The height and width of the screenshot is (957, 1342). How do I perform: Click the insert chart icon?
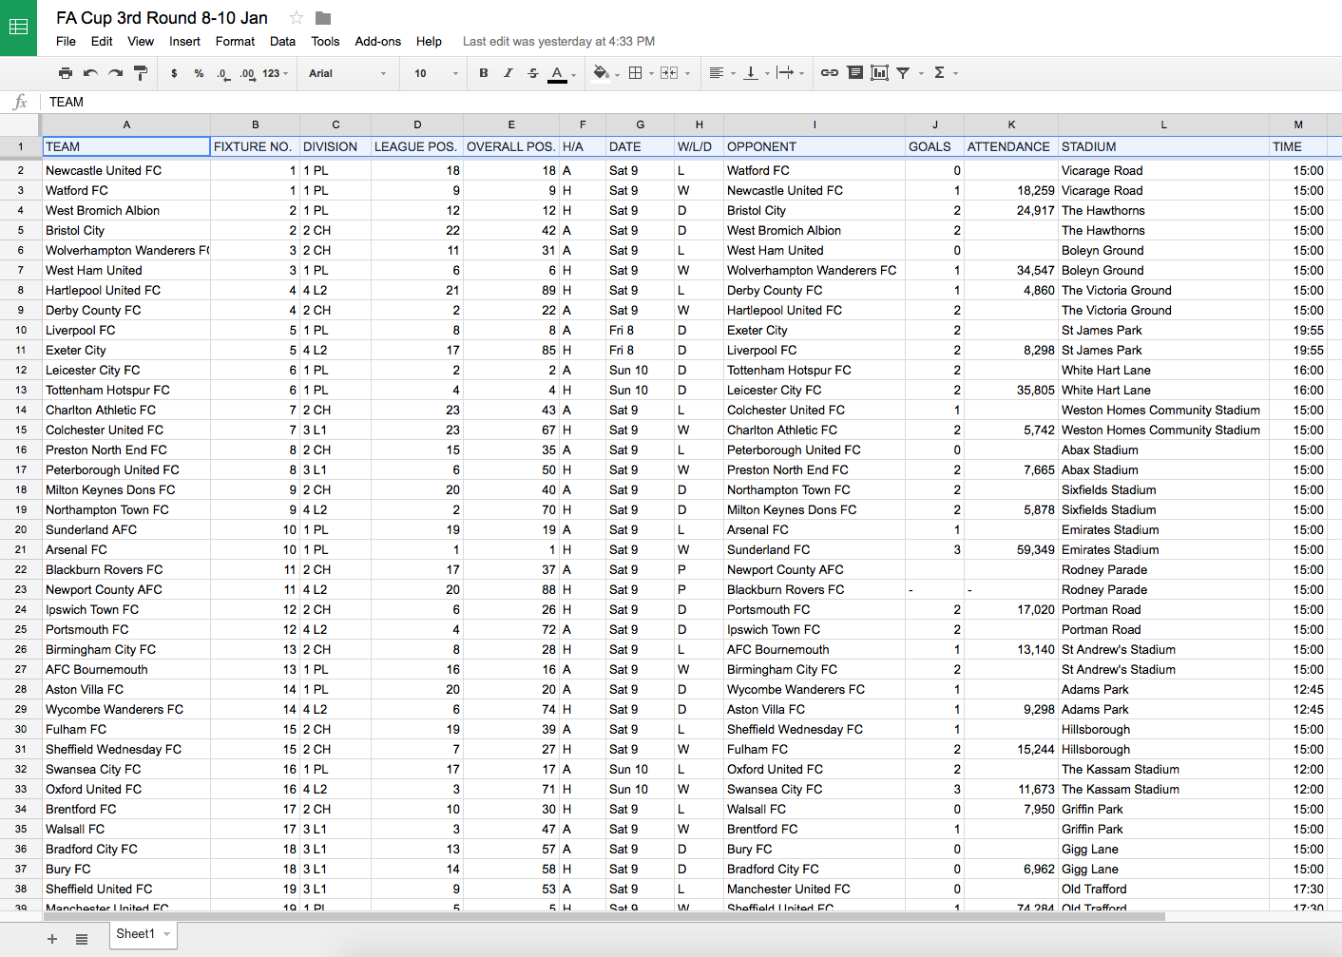(880, 73)
